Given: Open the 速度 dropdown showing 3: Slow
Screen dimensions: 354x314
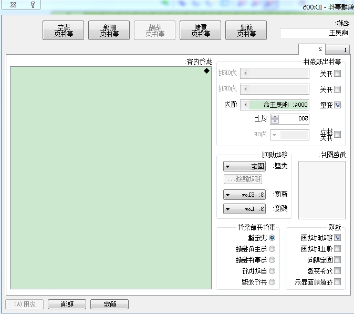Looking at the screenshot, I should tap(245, 195).
